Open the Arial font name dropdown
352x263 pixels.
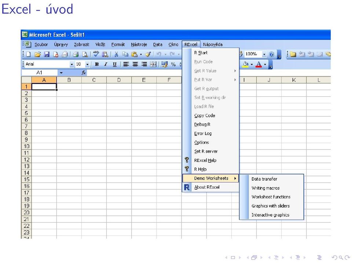[x=71, y=64]
